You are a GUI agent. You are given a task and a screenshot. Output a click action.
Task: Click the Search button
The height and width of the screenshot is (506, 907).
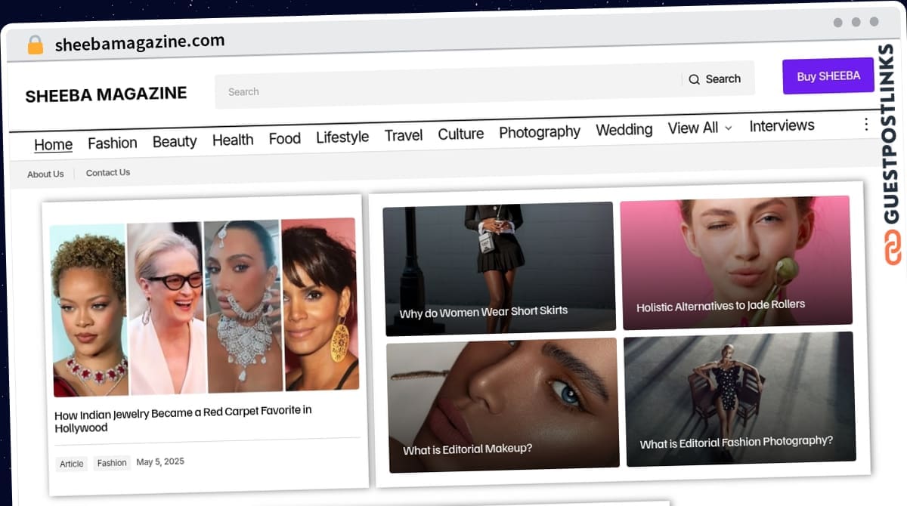tap(715, 79)
